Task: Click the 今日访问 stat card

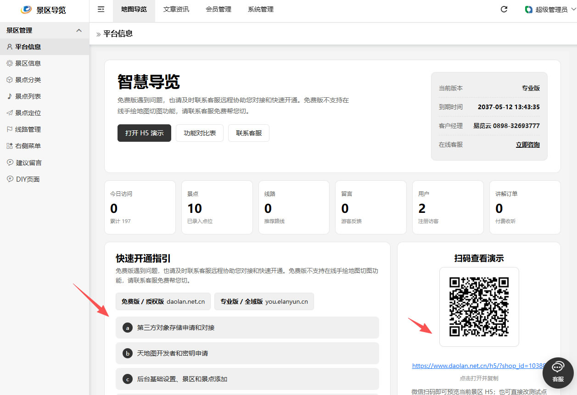Action: pos(140,207)
